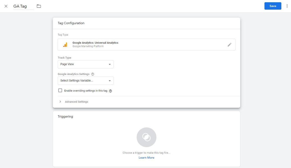Open the Select Settings Variable dropdown
This screenshot has width=291, height=168.
coord(85,81)
